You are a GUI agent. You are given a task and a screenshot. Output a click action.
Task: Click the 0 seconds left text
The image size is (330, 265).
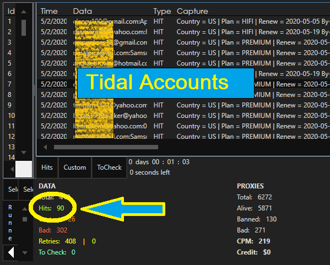click(x=150, y=172)
